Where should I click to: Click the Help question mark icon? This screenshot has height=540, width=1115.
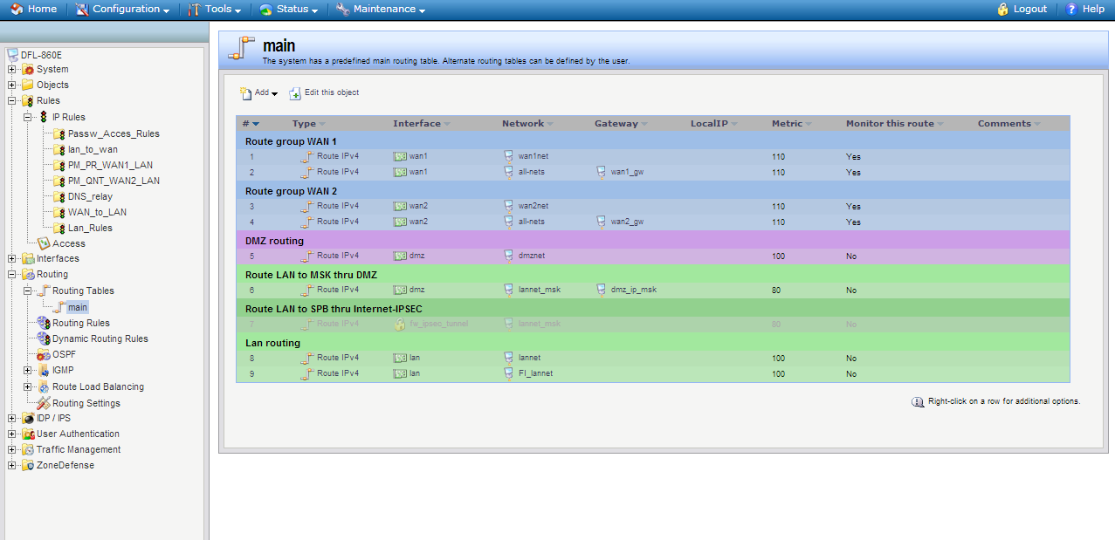1071,9
